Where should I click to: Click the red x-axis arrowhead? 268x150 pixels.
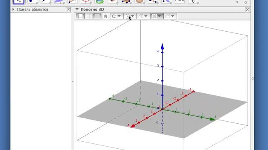coord(133,126)
